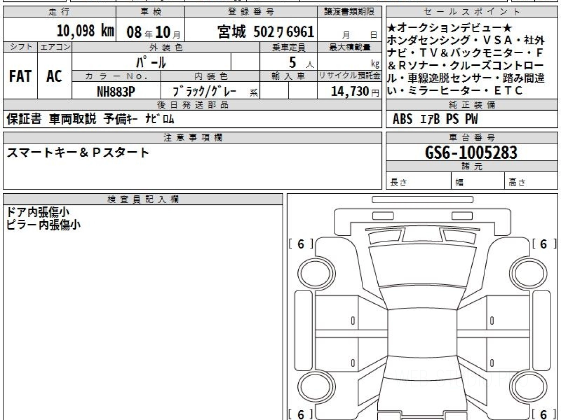Click the registration number 宮城 502ワ6961
Viewport: 561px width, 420px height.
266,32
